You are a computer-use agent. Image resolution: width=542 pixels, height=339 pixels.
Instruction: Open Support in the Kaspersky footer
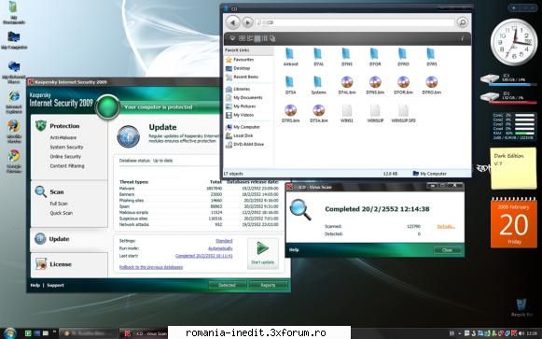coord(55,286)
